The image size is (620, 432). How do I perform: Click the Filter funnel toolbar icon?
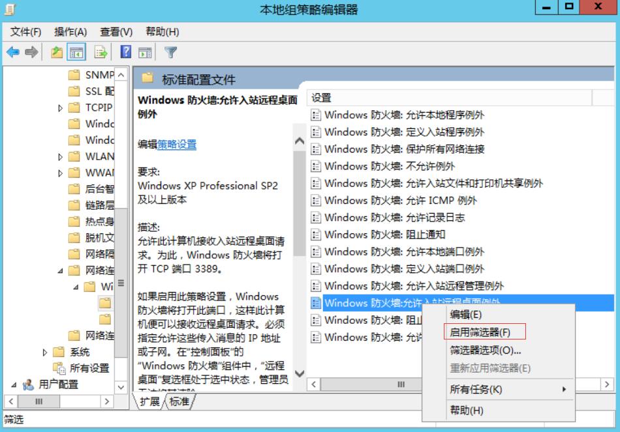(x=171, y=52)
